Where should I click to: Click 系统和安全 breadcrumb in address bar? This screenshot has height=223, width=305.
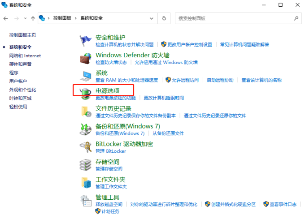tap(91, 18)
